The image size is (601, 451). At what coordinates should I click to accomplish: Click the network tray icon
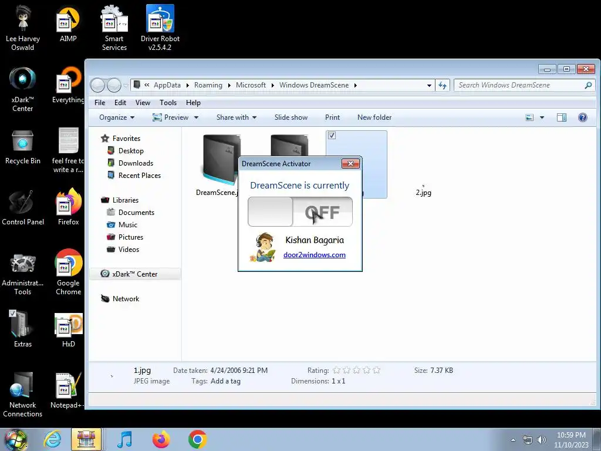click(x=528, y=440)
